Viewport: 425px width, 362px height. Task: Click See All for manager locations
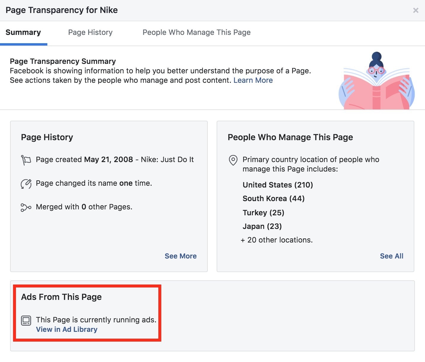pyautogui.click(x=391, y=256)
